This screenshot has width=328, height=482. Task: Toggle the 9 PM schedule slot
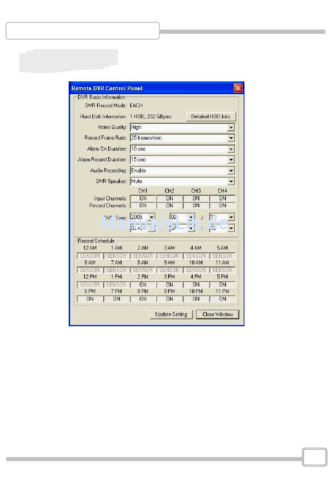point(170,299)
